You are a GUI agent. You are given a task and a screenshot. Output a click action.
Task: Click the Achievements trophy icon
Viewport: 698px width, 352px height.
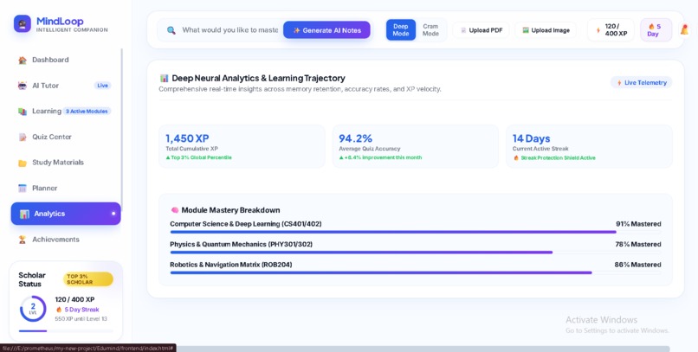pyautogui.click(x=23, y=240)
